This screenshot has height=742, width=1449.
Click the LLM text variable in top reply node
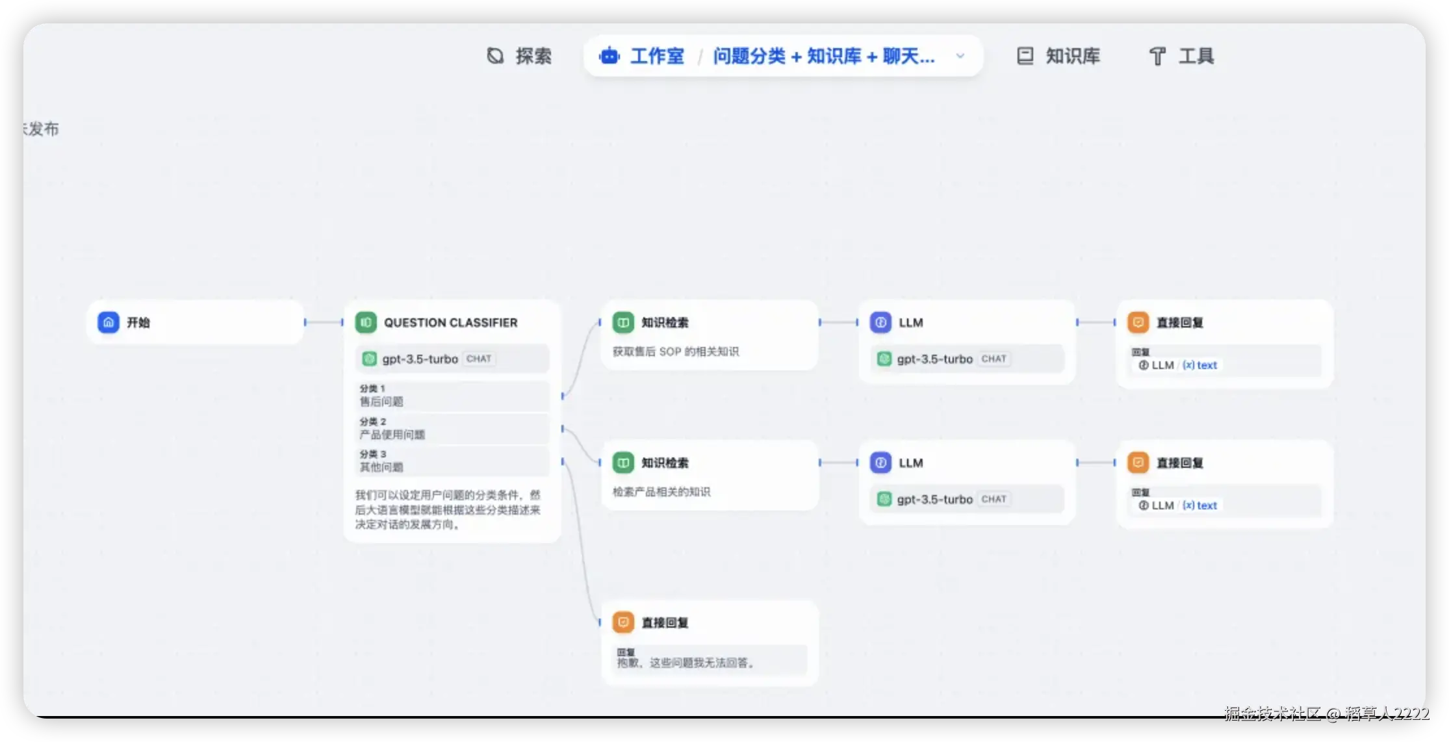[1179, 365]
